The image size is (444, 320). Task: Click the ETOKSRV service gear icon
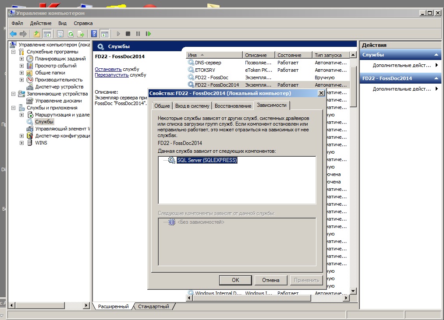(191, 70)
